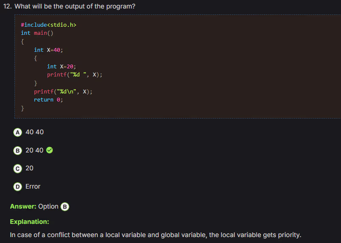Image resolution: width=341 pixels, height=243 pixels.
Task: Click the "int X=20;" declaration line
Action: pos(61,66)
